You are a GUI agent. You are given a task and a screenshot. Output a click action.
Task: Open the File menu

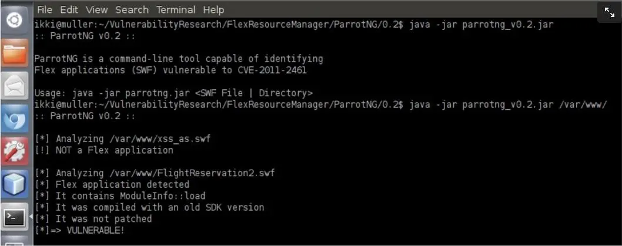point(45,10)
